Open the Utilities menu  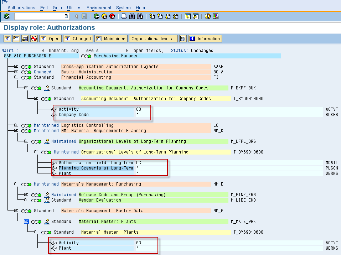(74, 7)
